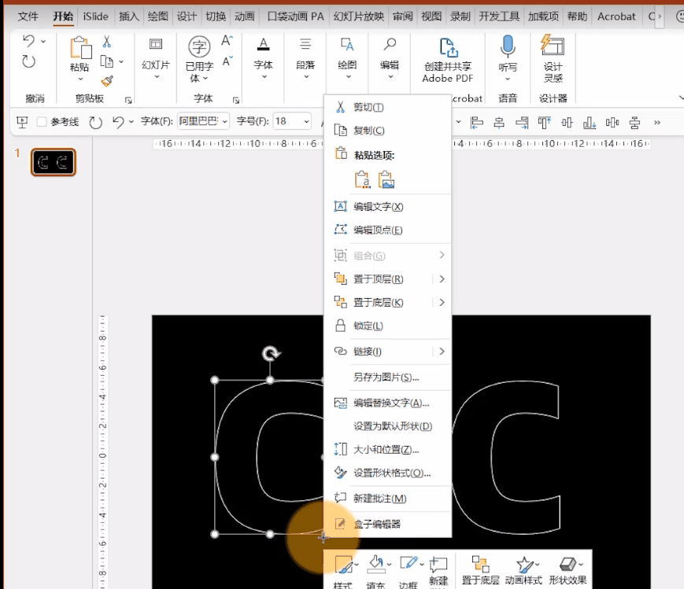Click the Copy icon in the clipboard group
Image resolution: width=684 pixels, height=589 pixels.
[x=106, y=61]
